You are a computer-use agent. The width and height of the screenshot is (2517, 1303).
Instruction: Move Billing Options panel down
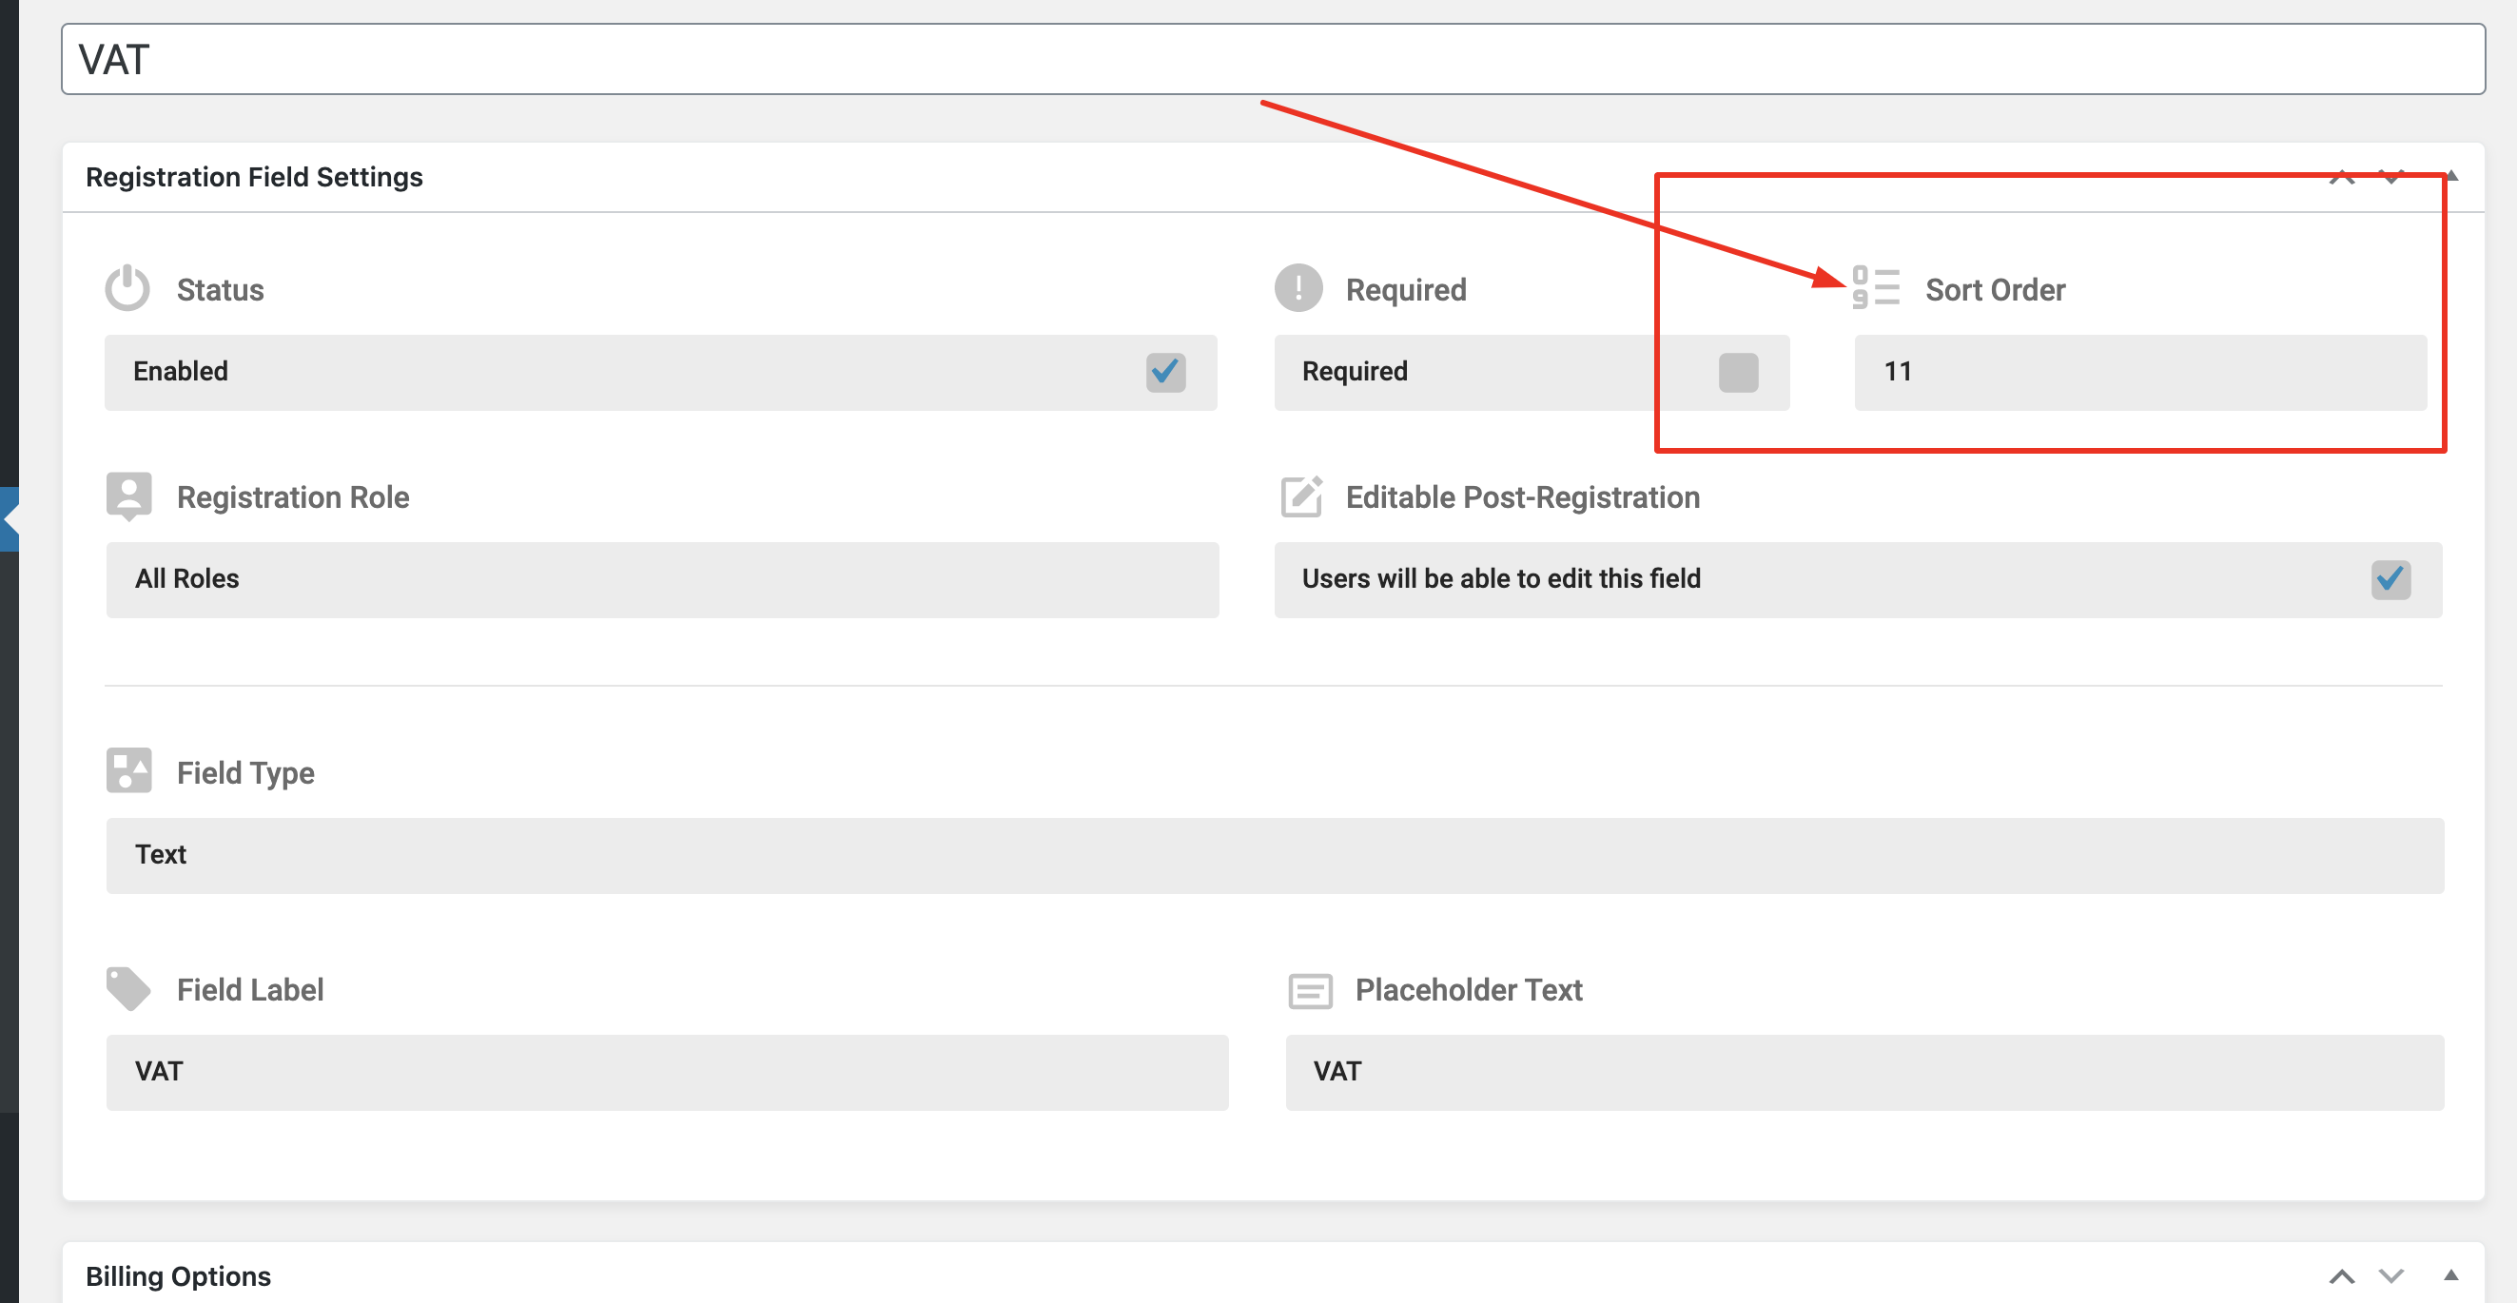tap(2390, 1275)
